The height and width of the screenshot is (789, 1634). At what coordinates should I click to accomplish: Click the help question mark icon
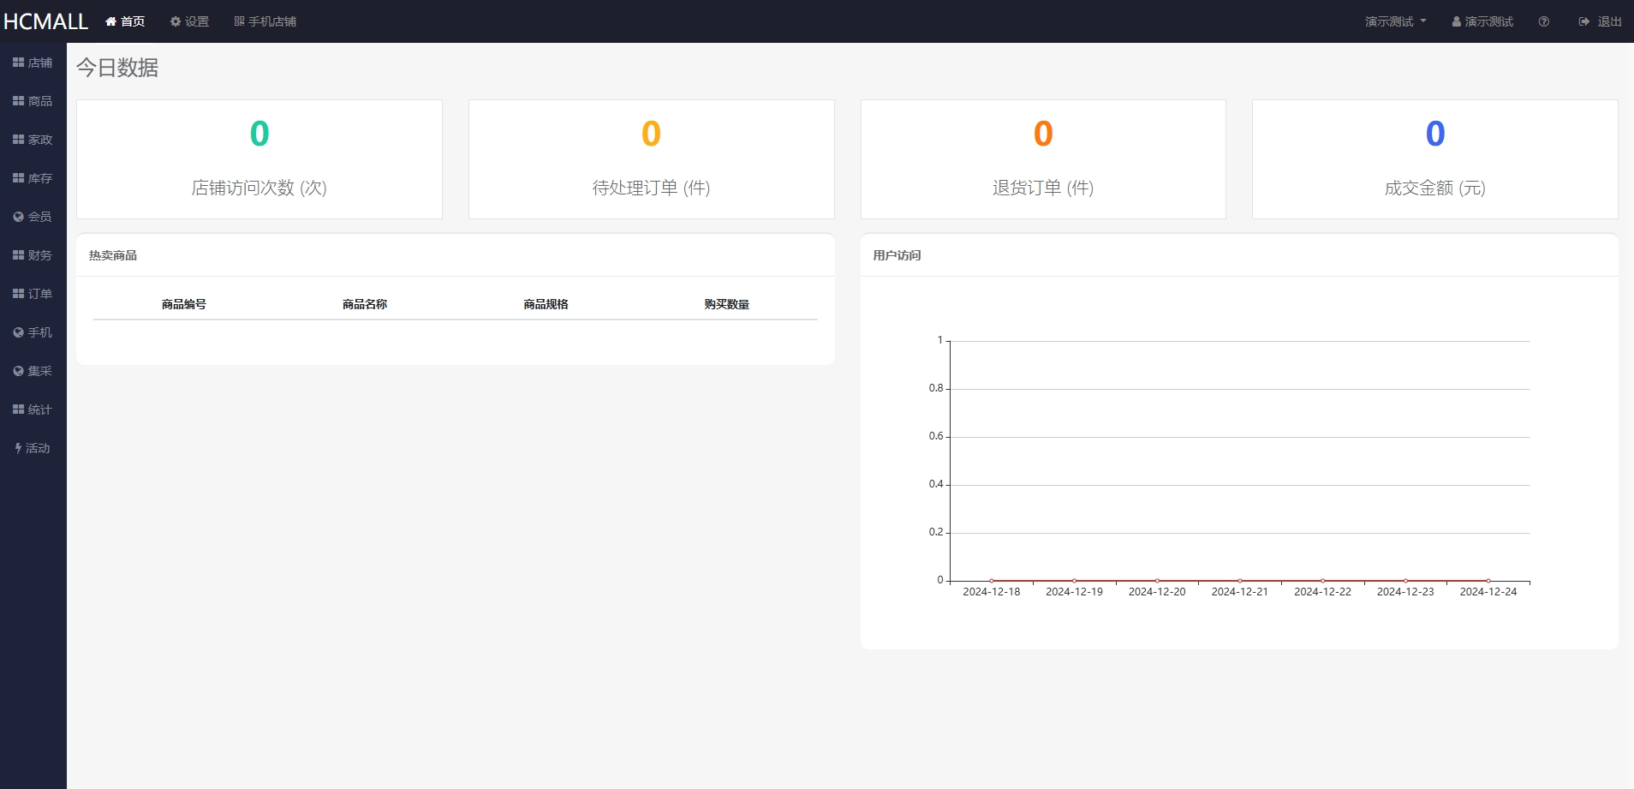point(1543,21)
